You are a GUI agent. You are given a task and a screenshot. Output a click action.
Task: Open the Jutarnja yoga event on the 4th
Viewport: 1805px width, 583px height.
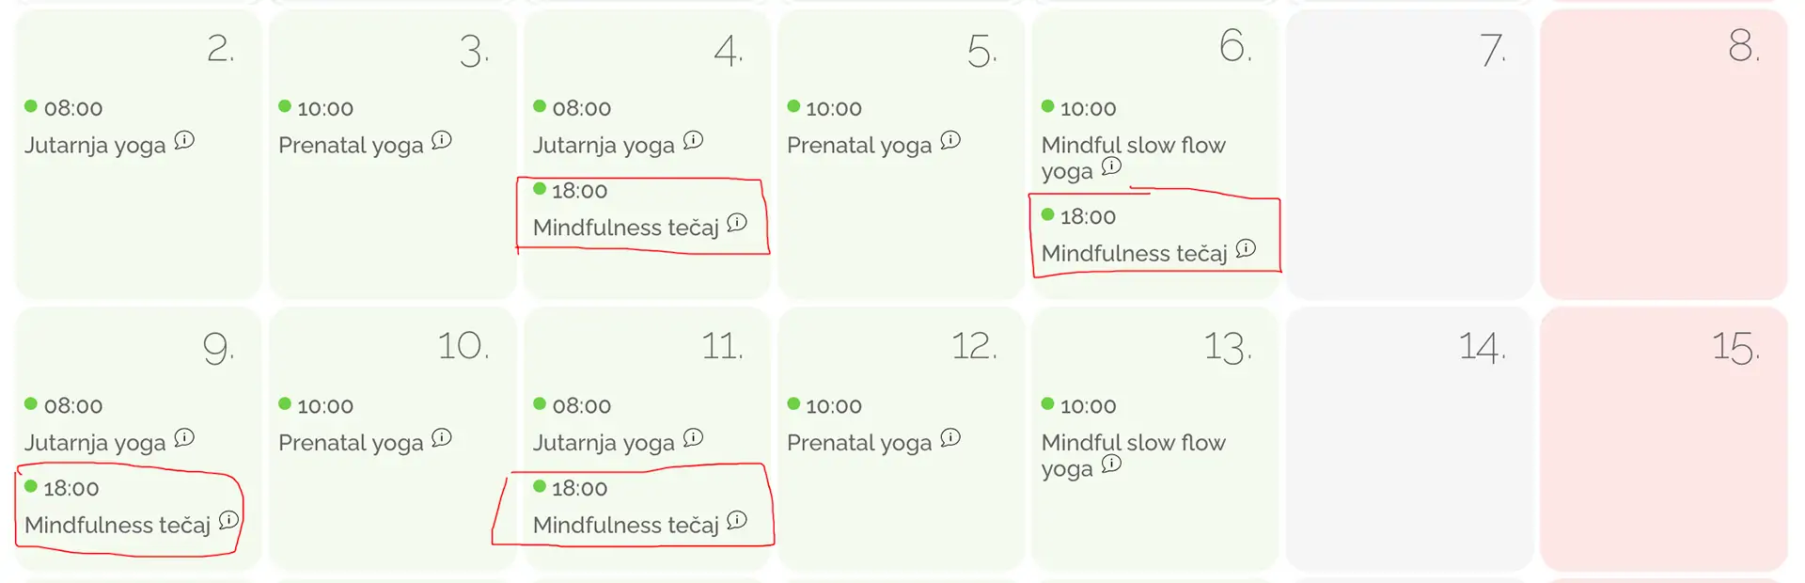click(x=604, y=146)
